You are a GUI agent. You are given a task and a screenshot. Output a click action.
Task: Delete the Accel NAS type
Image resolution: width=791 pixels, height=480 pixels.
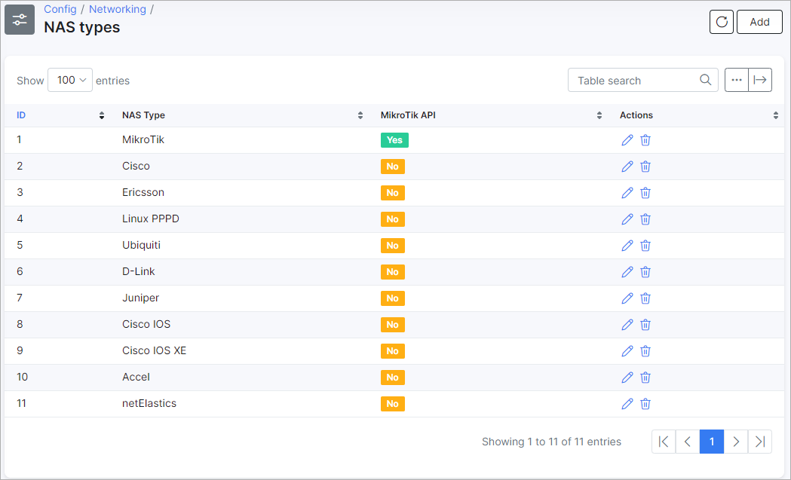point(645,377)
